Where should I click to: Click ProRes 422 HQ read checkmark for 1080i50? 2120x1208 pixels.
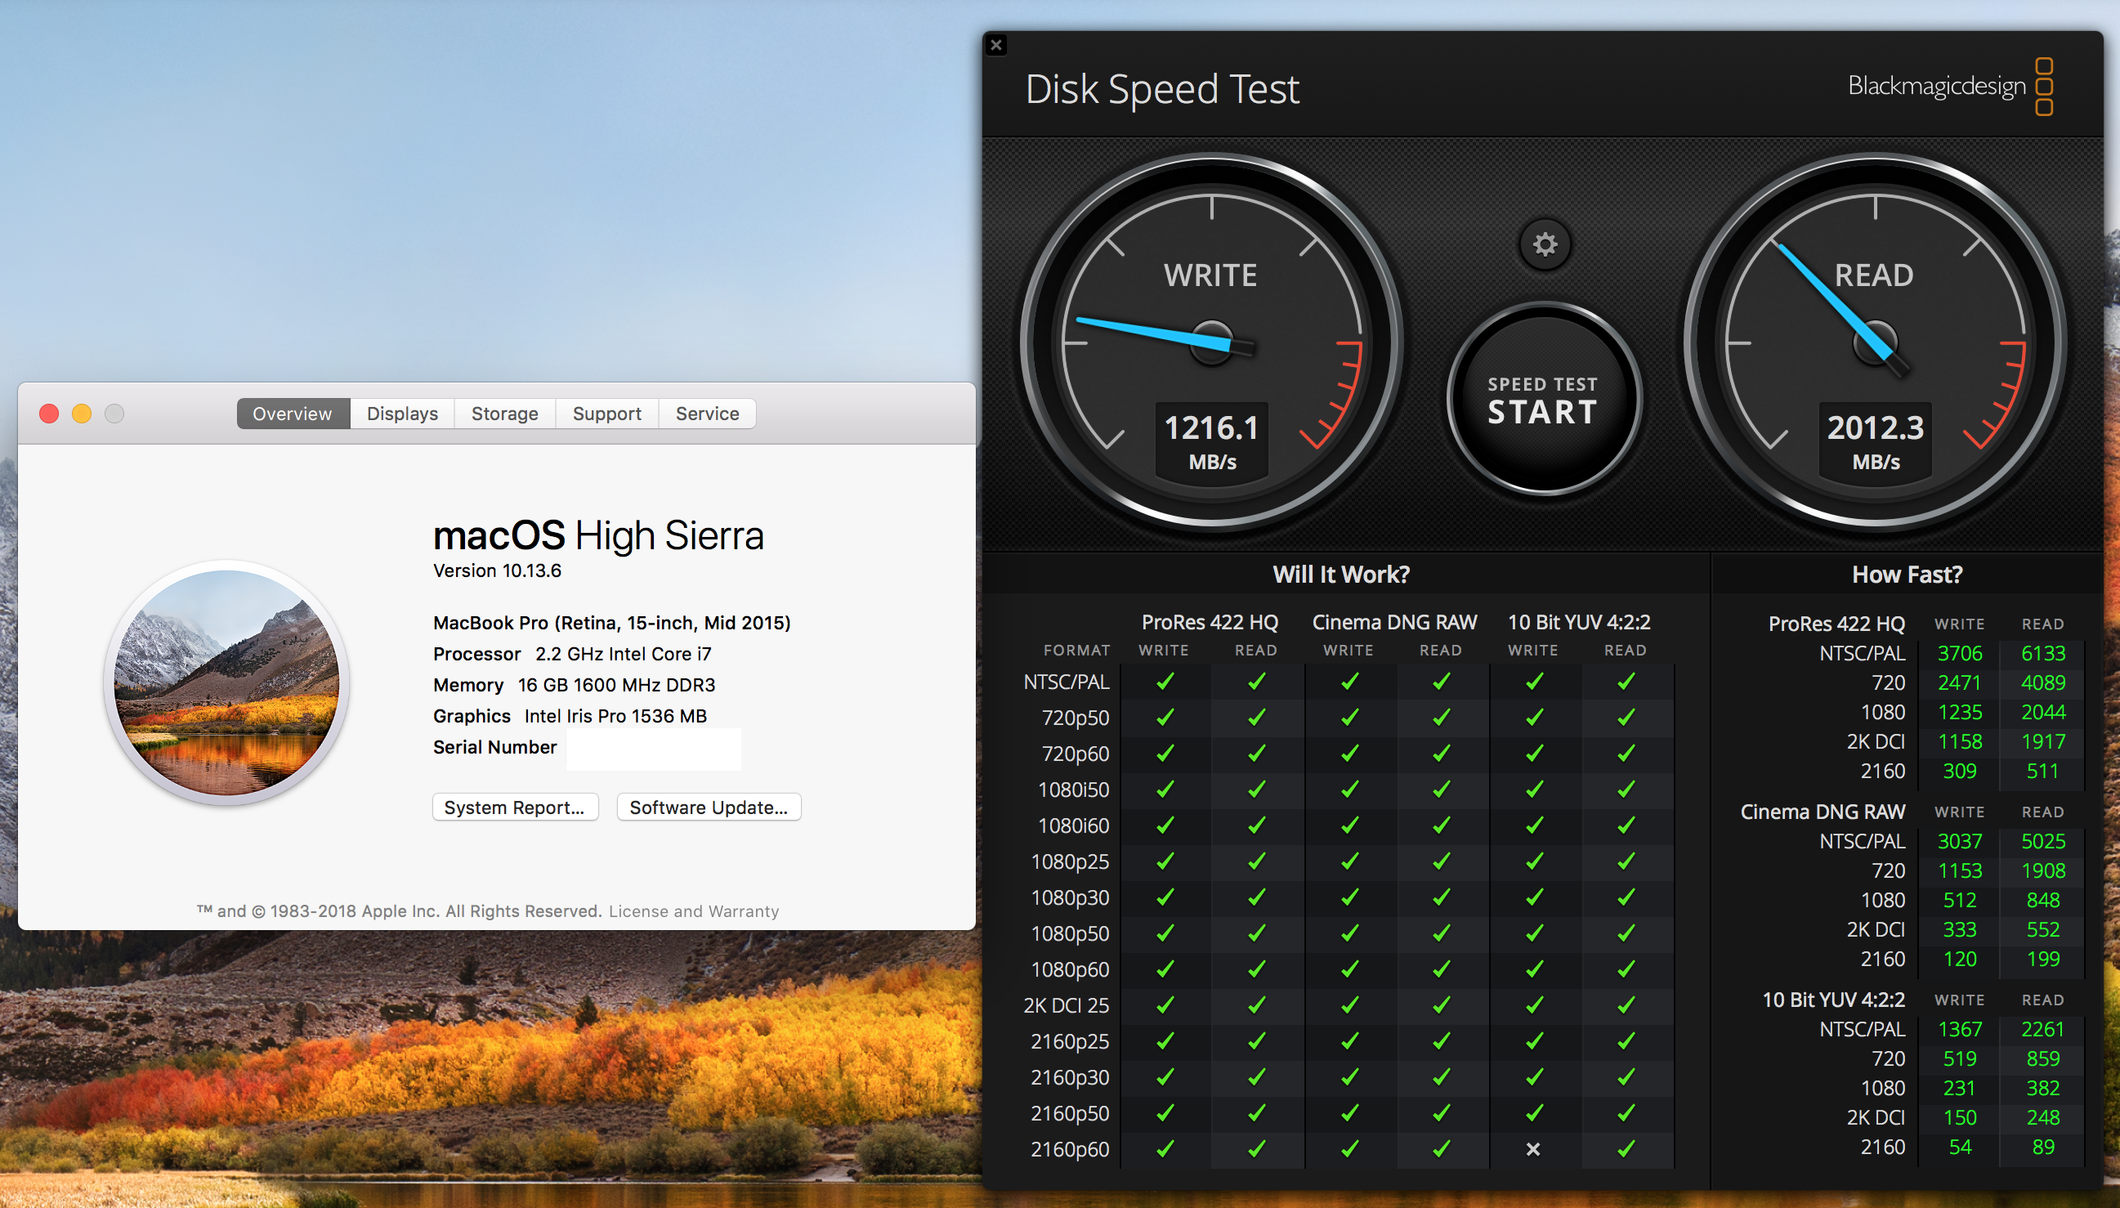click(x=1257, y=789)
